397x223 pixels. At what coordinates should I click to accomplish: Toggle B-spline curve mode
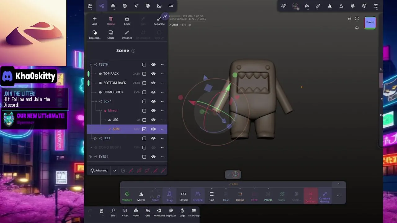pos(198,196)
